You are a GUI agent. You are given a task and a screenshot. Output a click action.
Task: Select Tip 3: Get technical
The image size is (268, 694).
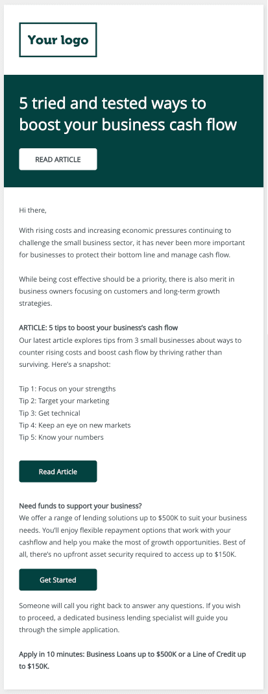pyautogui.click(x=50, y=413)
